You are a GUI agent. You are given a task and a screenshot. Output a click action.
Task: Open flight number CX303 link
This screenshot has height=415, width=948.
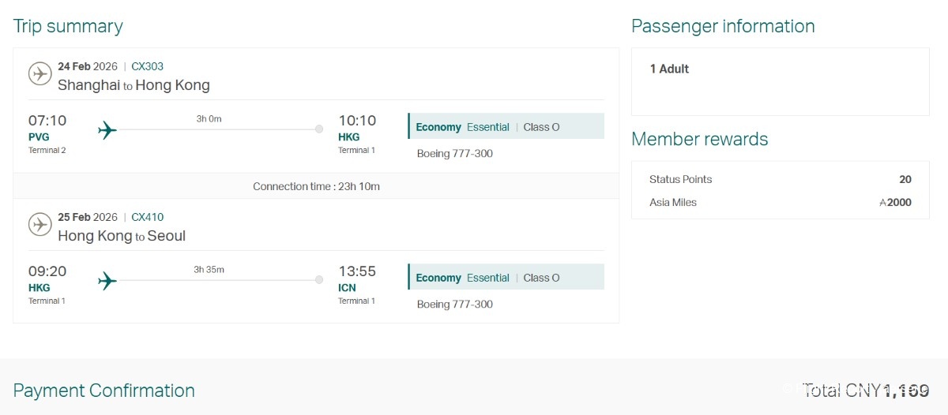pyautogui.click(x=148, y=66)
